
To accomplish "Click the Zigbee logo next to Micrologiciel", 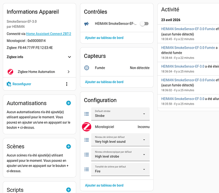I will pyautogui.click(x=87, y=127).
